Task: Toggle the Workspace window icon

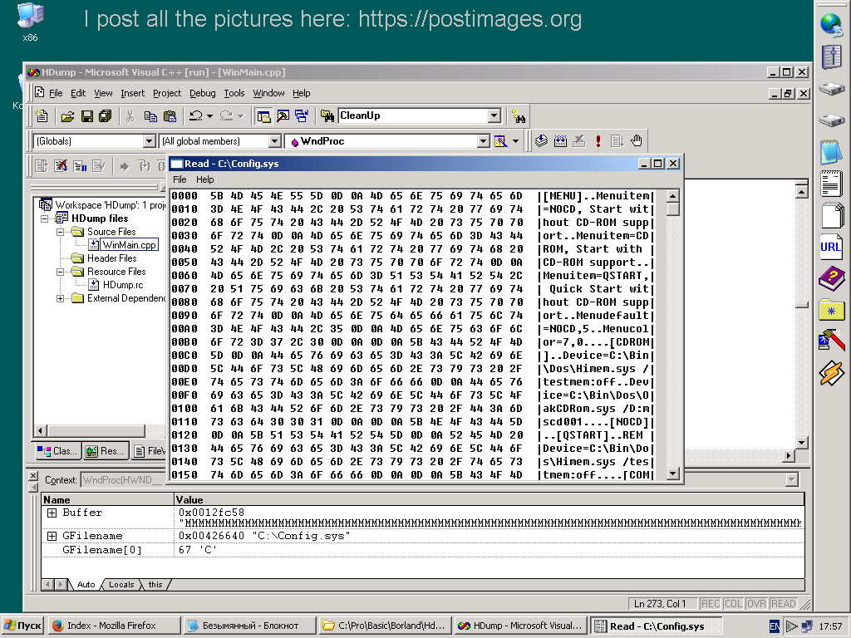Action: [x=263, y=115]
